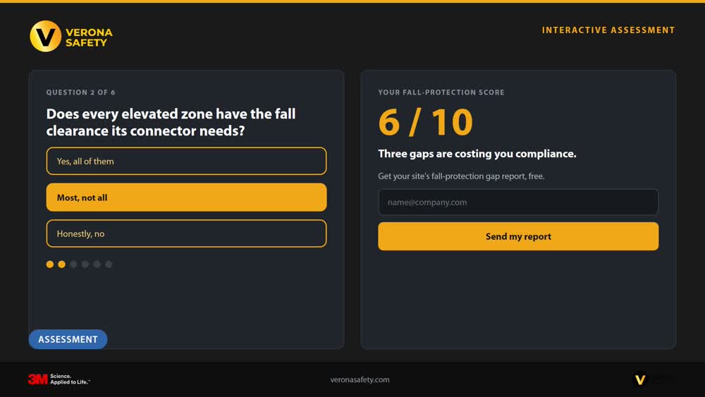Click the 'QUESTION 2 OF 6' label
The height and width of the screenshot is (397, 705).
click(81, 92)
